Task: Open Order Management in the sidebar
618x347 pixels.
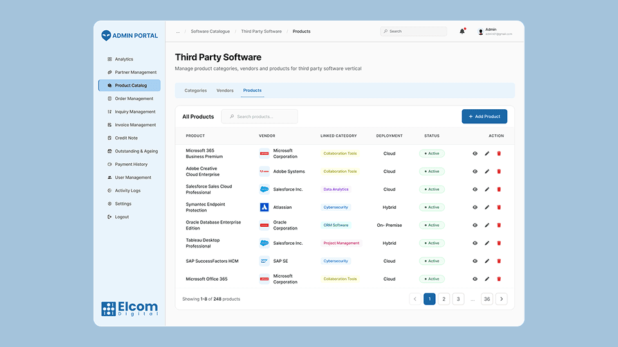Action: pos(134,99)
